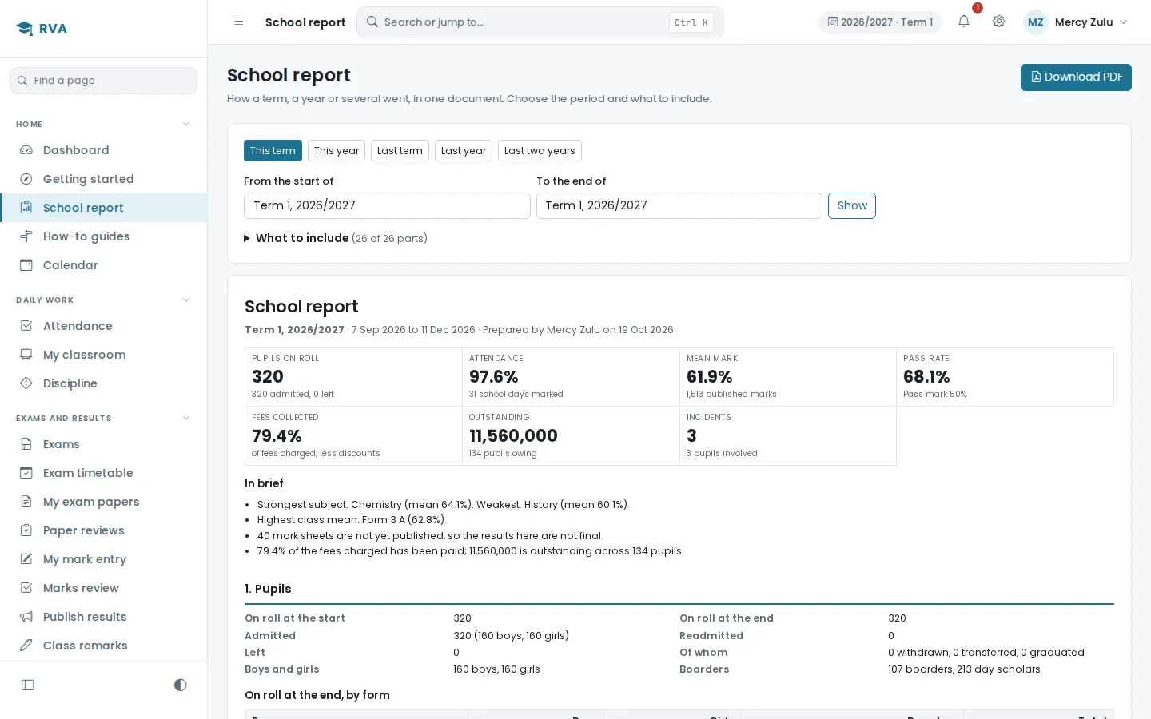Click the RVA graduation cap logo
The width and height of the screenshot is (1151, 719).
tap(25, 29)
